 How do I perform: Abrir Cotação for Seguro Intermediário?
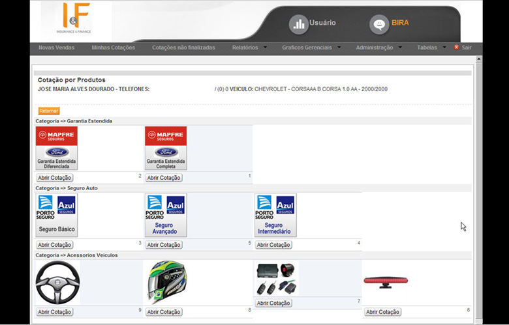(273, 245)
